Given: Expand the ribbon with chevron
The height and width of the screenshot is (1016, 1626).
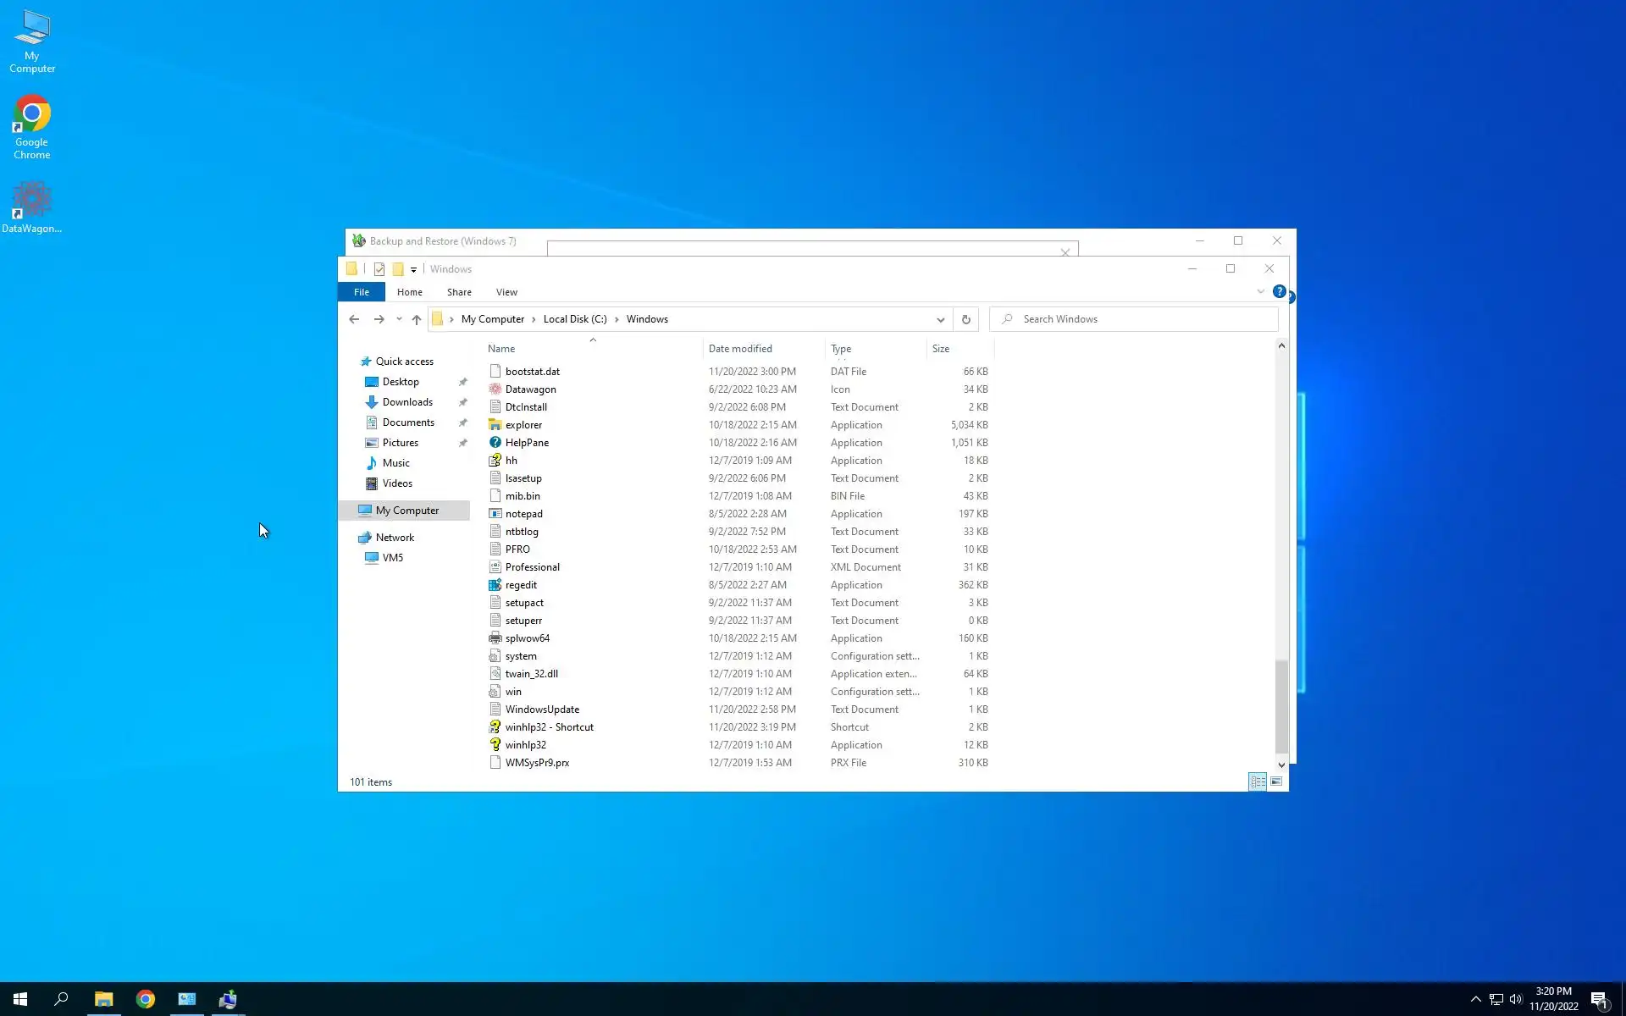Looking at the screenshot, I should 1260,291.
